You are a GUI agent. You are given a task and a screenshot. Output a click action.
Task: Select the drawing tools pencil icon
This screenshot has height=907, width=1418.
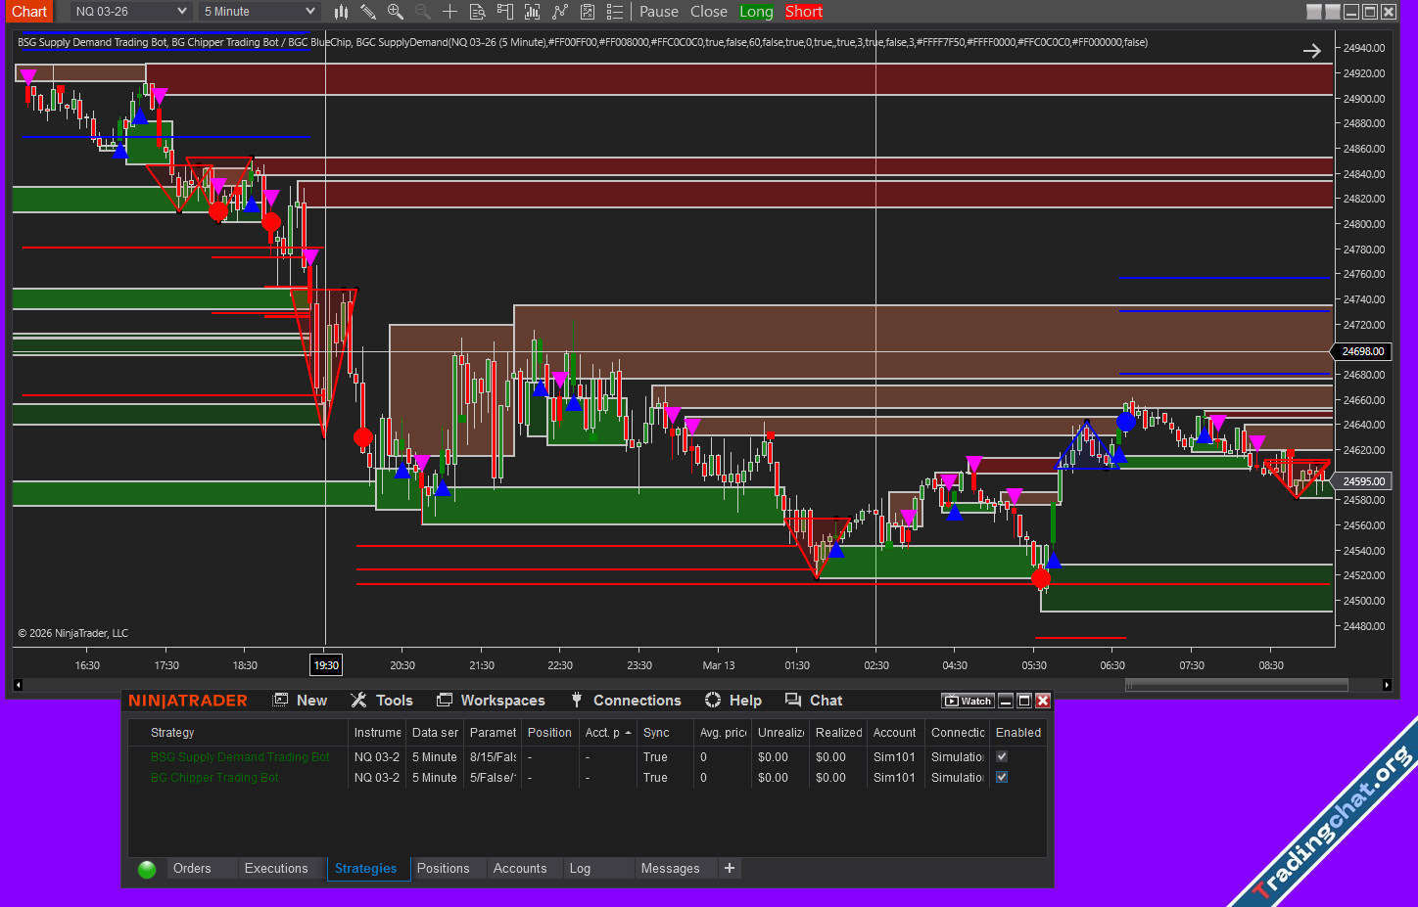[368, 12]
